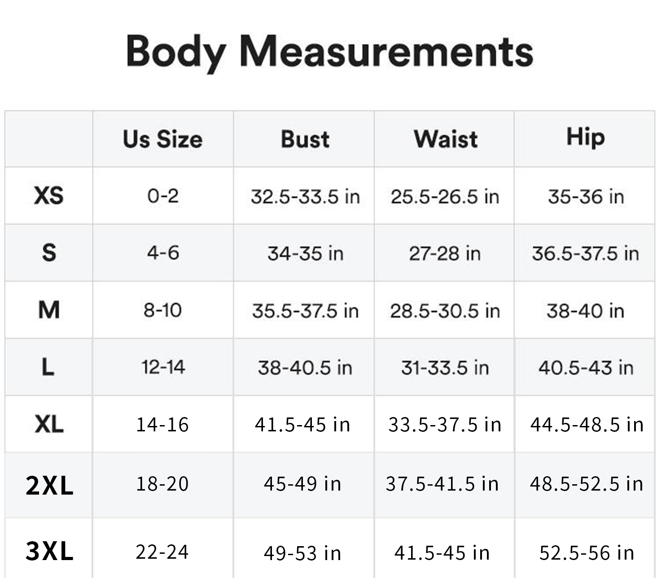Click the 3XL size row label

(49, 551)
